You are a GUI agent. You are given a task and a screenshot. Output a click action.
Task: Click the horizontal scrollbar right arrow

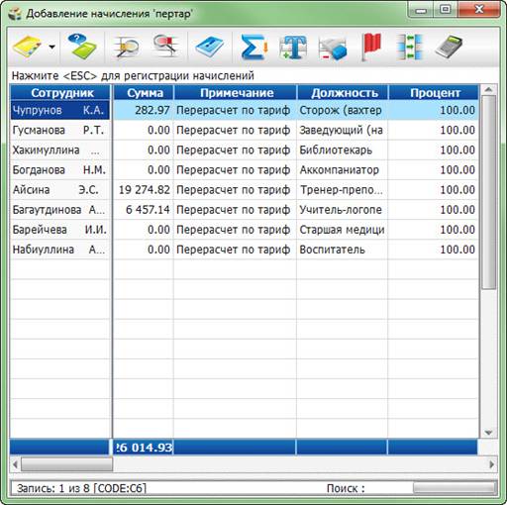click(491, 464)
